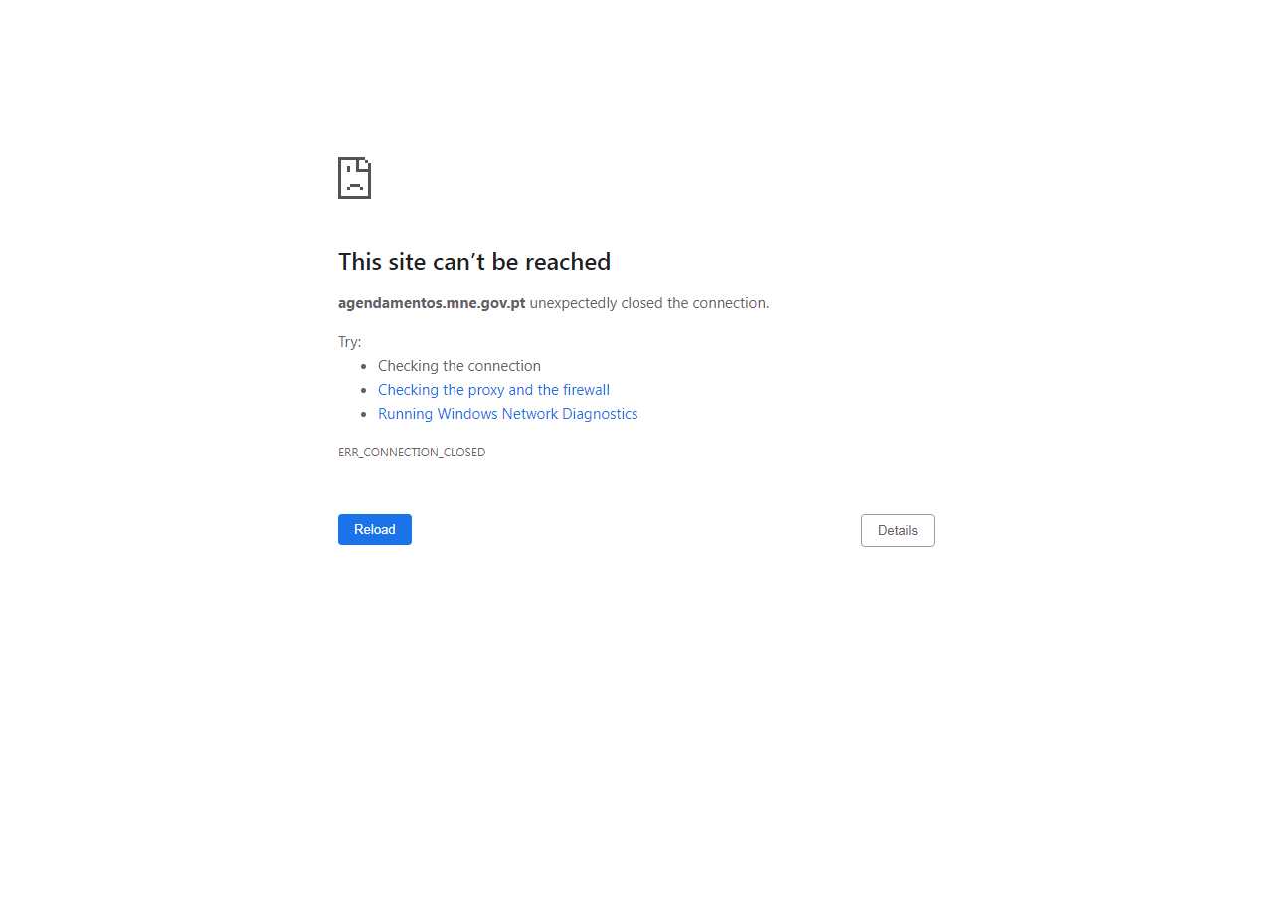Click the word "firewall" in the blue link
This screenshot has width=1273, height=908.
click(x=587, y=390)
